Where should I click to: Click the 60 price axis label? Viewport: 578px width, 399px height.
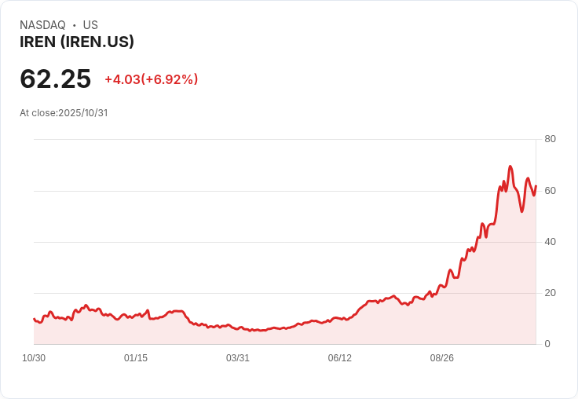(550, 191)
